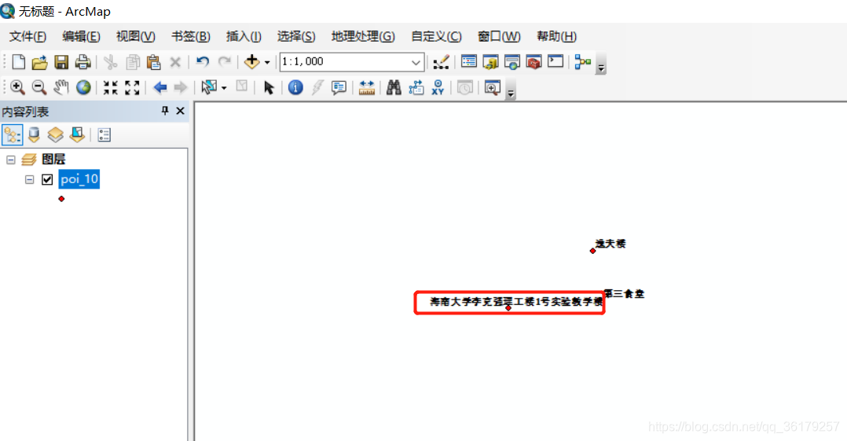The image size is (847, 441).
Task: Redo the last action
Action: [x=224, y=62]
